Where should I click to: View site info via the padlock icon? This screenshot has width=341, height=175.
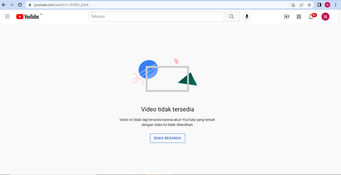30,5
